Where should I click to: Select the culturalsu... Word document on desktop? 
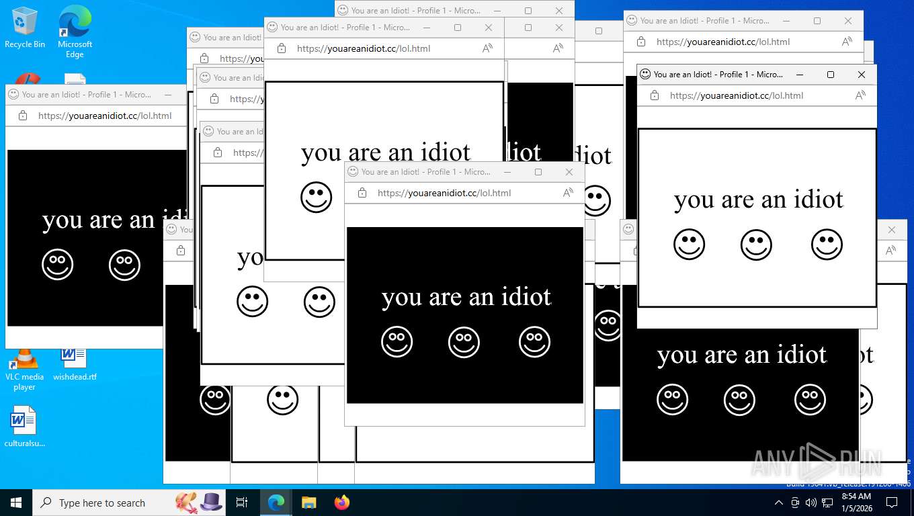click(25, 427)
